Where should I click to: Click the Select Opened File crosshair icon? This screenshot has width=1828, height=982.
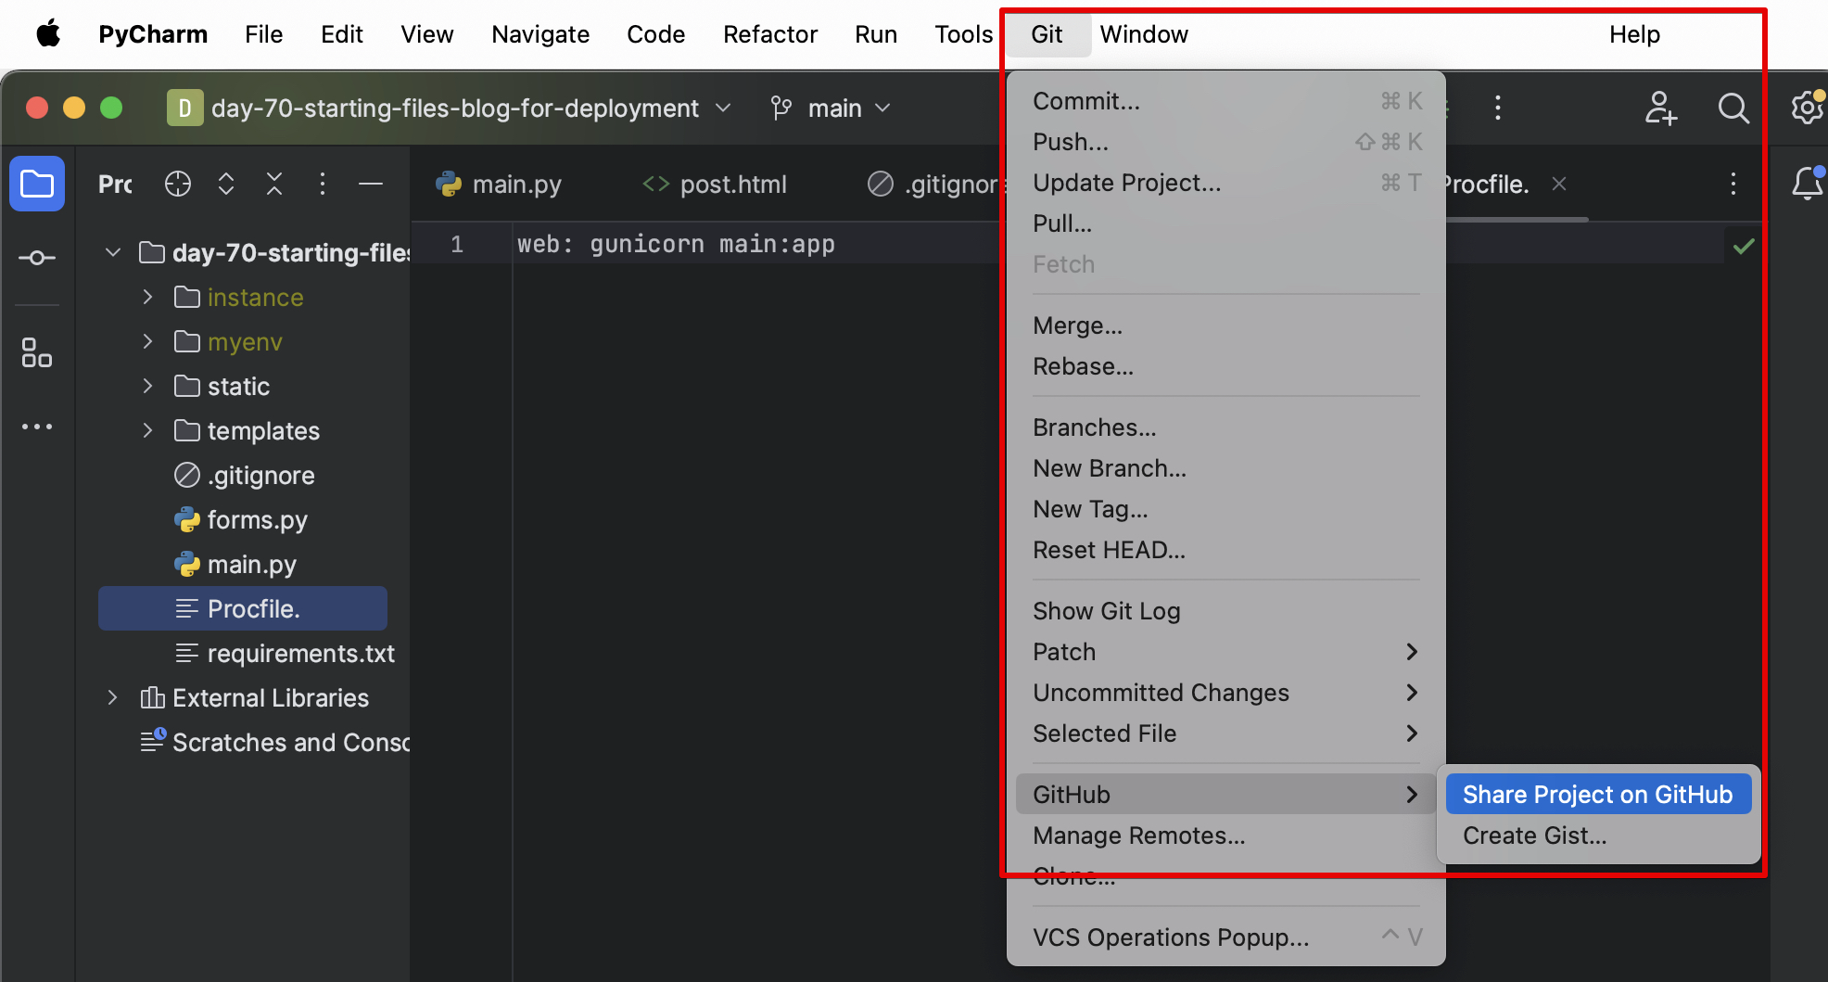pyautogui.click(x=178, y=184)
